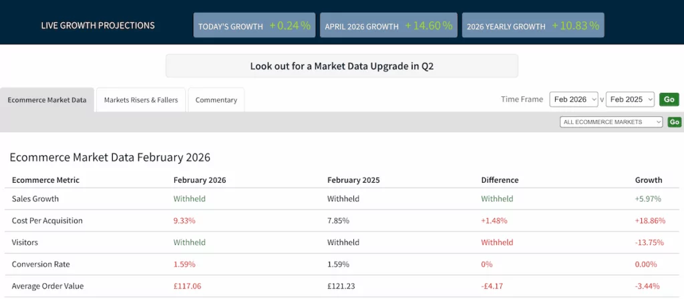Click the Difference column header
The width and height of the screenshot is (684, 299).
[x=500, y=180]
